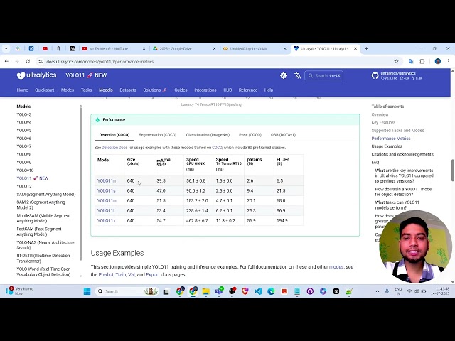Select Pose (COCO) performance tab
455x341 pixels.
click(250, 135)
